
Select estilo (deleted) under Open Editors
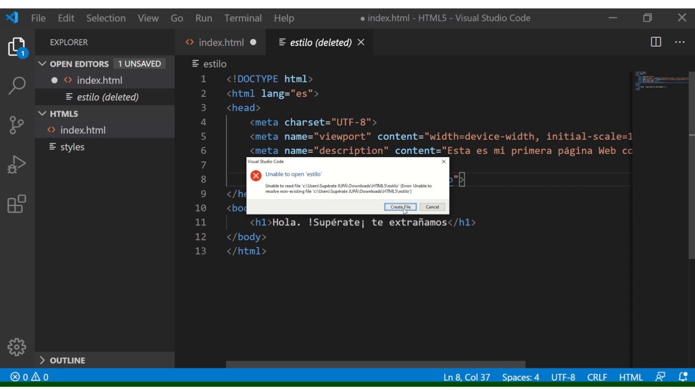[x=105, y=97]
